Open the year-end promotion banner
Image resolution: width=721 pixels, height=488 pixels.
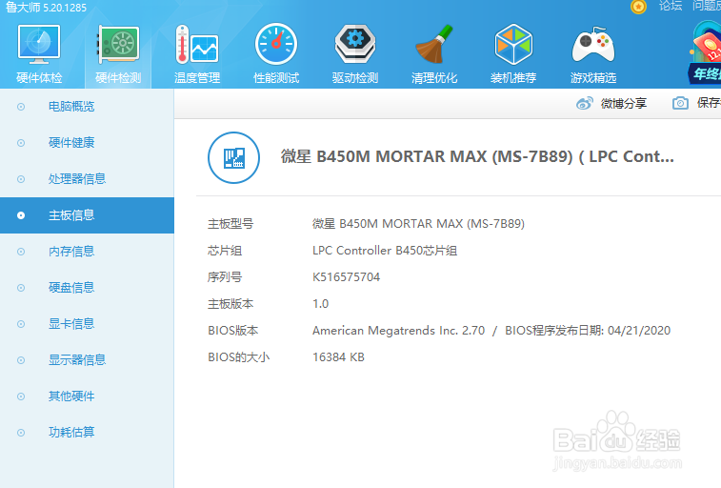pyautogui.click(x=705, y=52)
